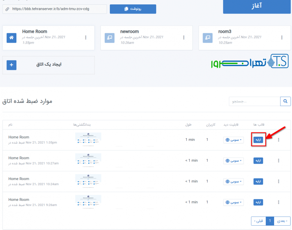Click the plus icon to create room
Screen dimensions: 292x230
point(12,65)
